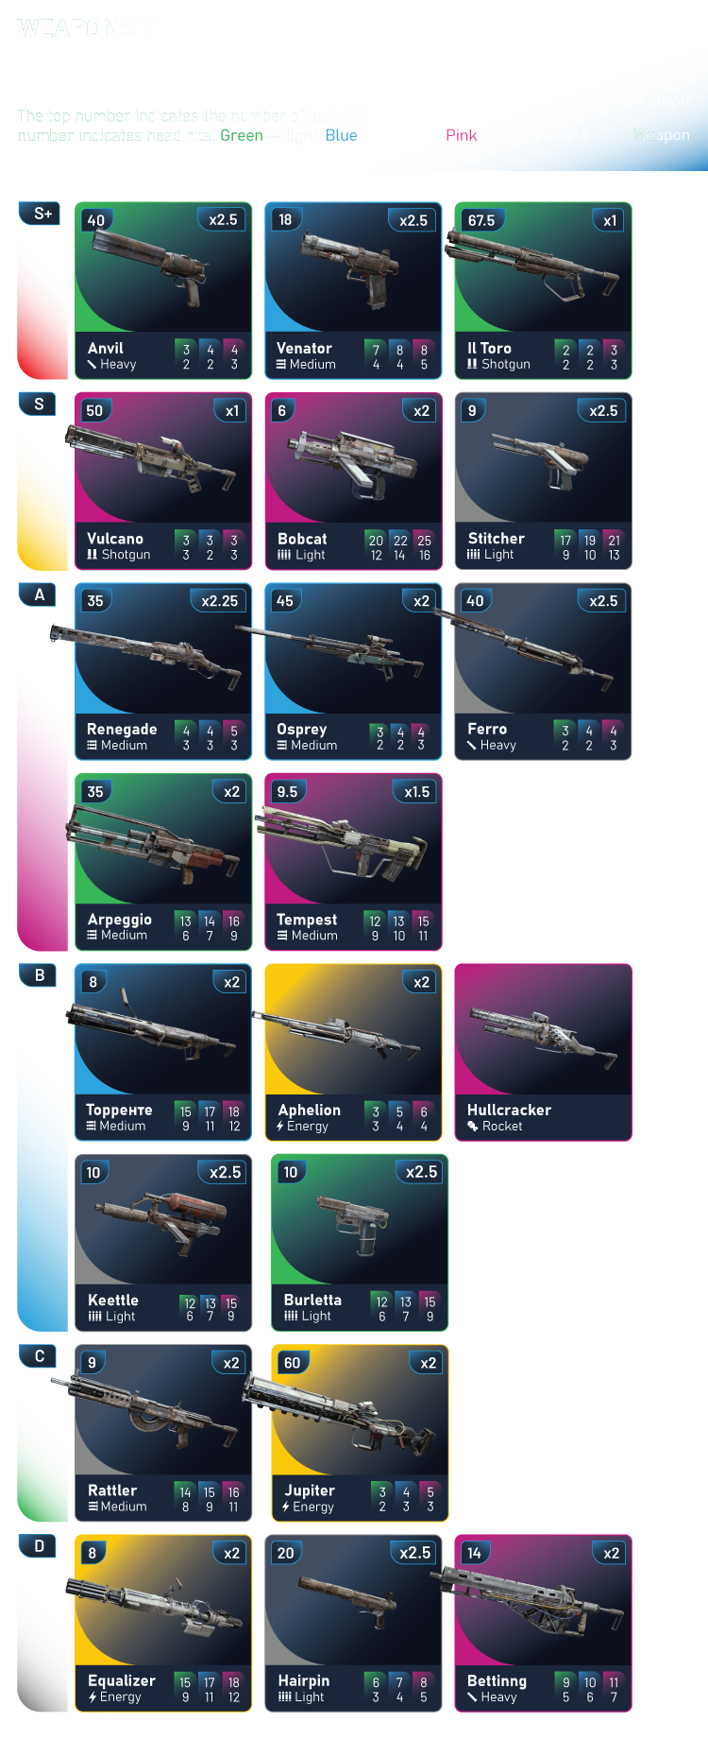Click the Rocket ammo icon under Hullcracker

[x=472, y=1127]
